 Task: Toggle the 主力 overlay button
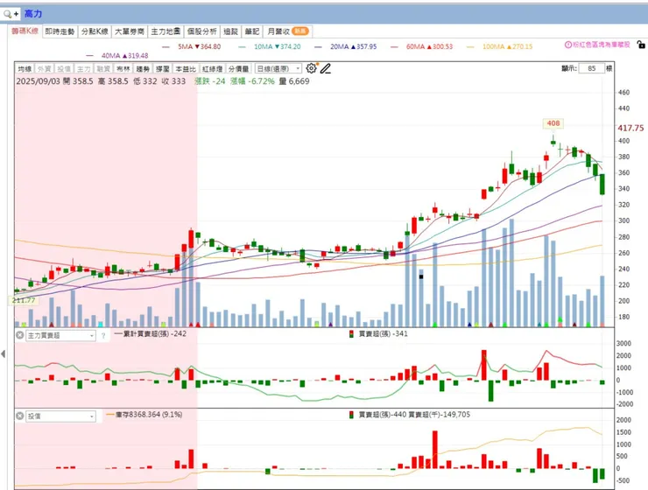pos(83,68)
